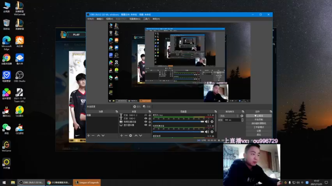Open the 视图(V) menu in OBS
The height and width of the screenshot is (186, 332).
pos(110,19)
